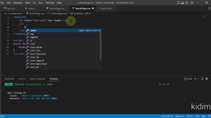Select the leg suggestion
This screenshot has height=118, width=211.
tap(63, 34)
